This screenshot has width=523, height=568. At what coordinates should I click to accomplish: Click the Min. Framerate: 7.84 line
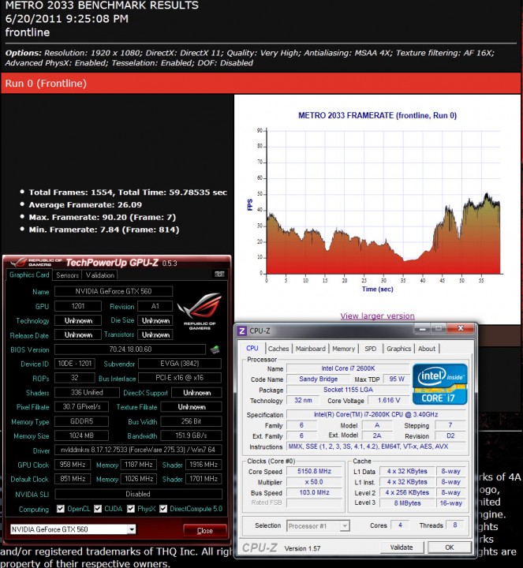(104, 230)
